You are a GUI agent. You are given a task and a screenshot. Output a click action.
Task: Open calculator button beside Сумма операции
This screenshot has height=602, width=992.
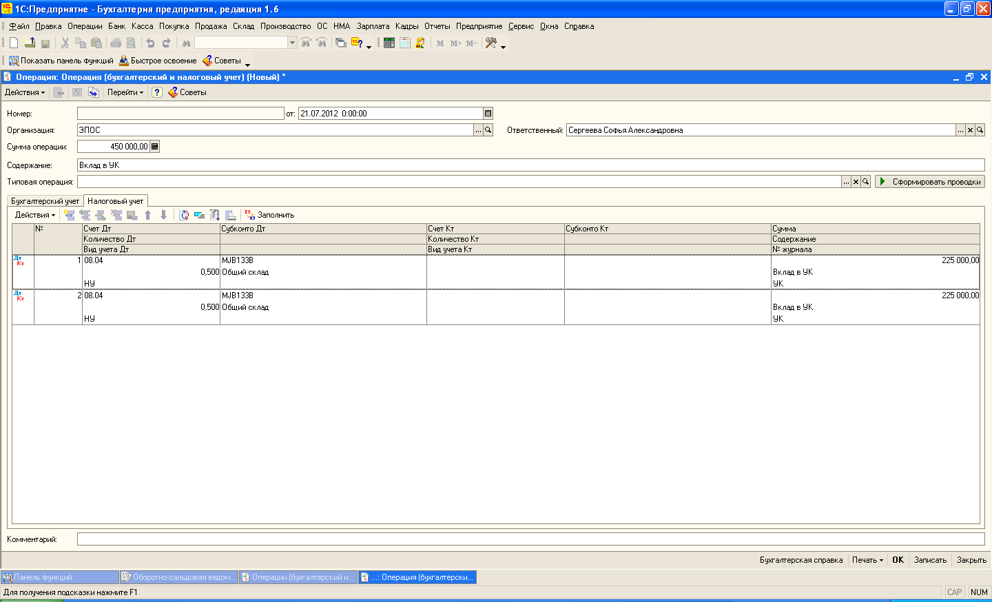155,147
